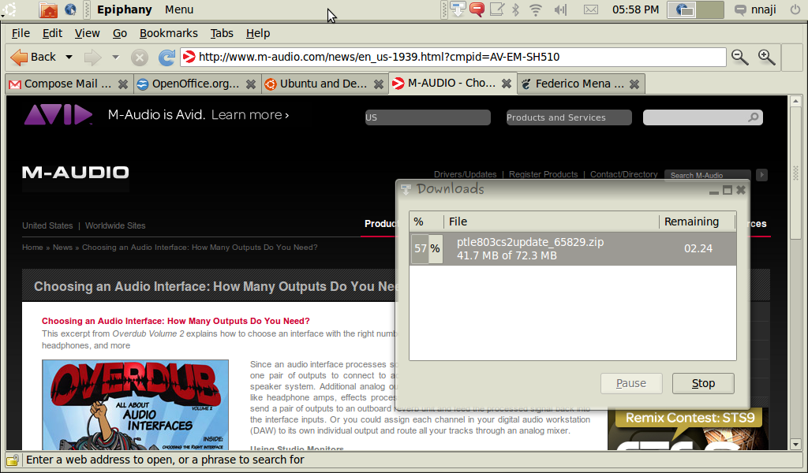
Task: Open the panel Menu item
Action: [x=179, y=9]
